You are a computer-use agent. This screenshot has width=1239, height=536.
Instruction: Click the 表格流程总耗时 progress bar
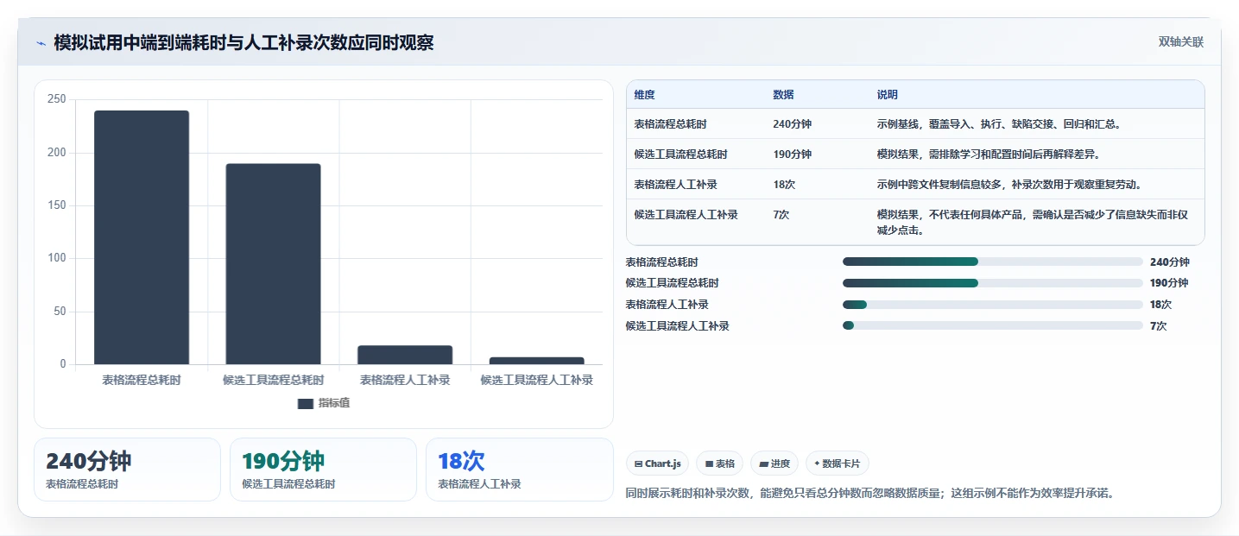[993, 262]
